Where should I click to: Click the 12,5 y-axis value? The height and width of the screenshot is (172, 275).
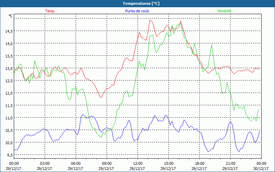tap(9, 81)
